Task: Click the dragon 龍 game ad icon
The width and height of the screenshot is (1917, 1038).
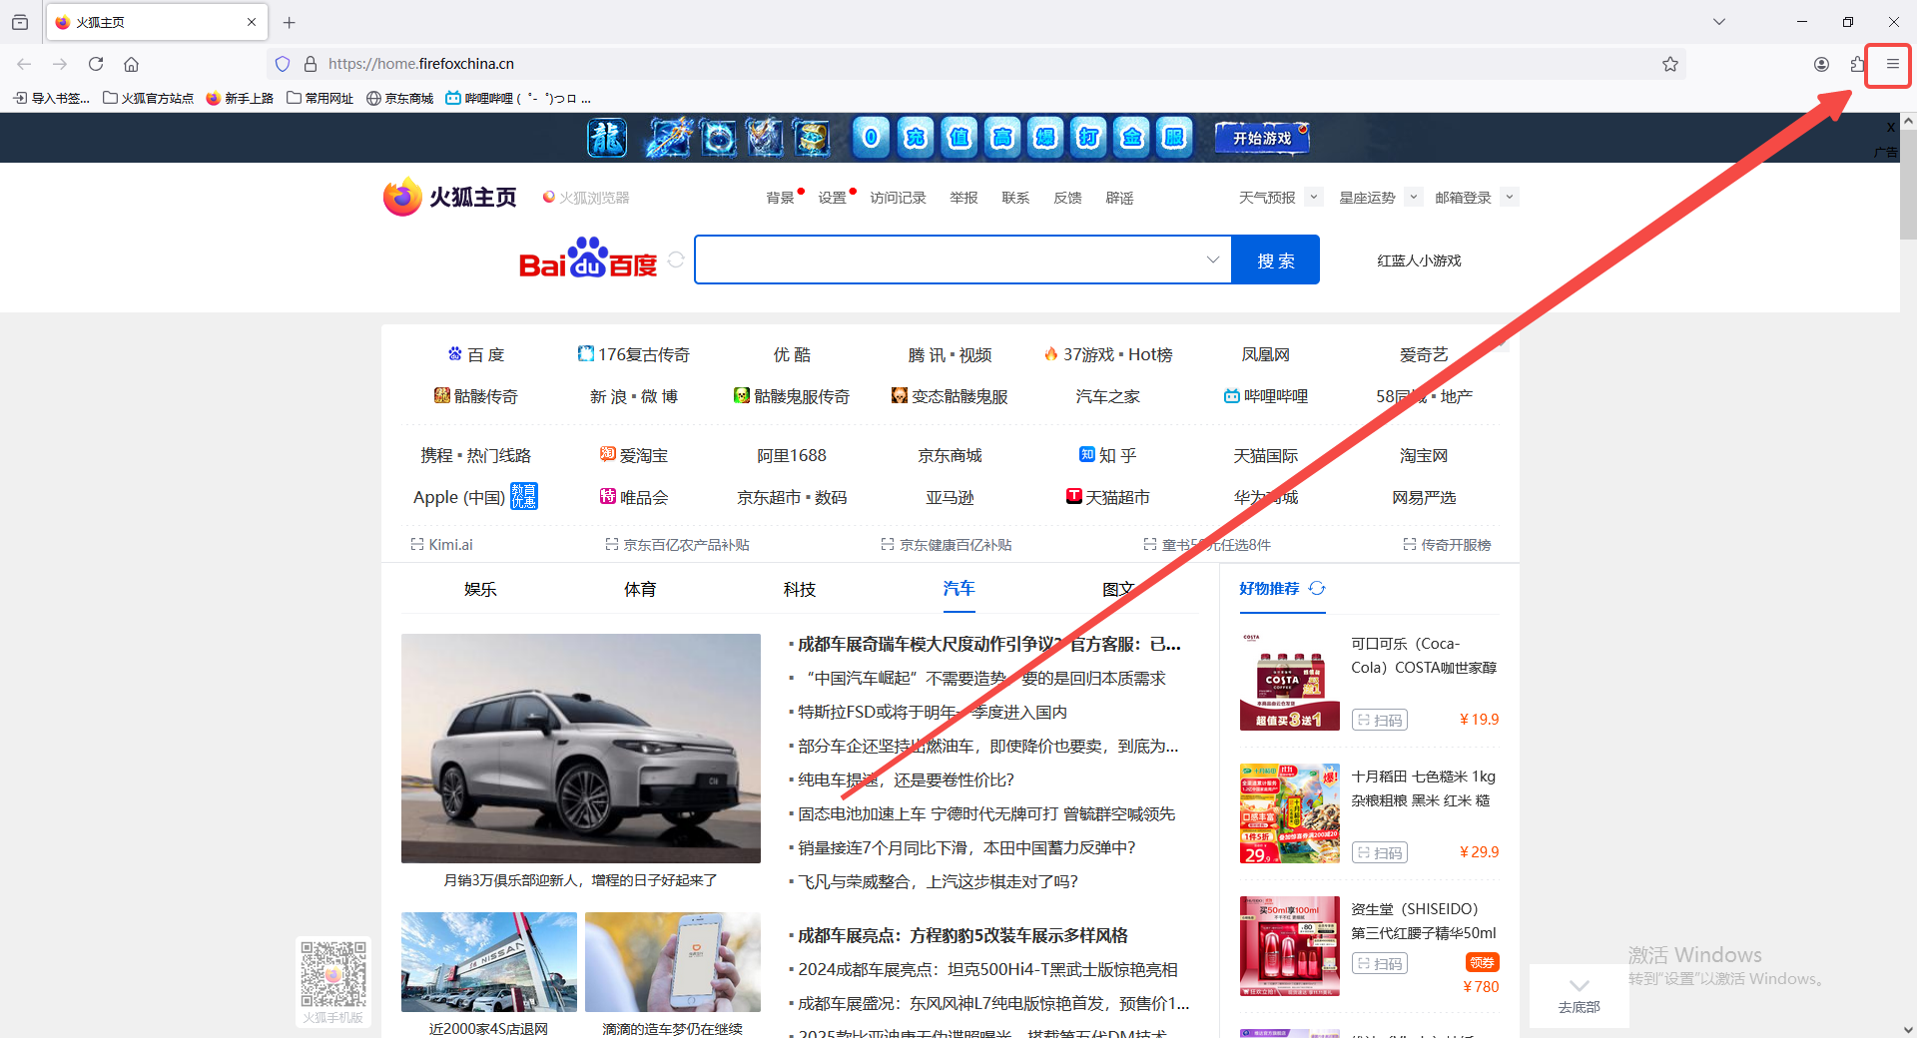Action: pos(607,138)
